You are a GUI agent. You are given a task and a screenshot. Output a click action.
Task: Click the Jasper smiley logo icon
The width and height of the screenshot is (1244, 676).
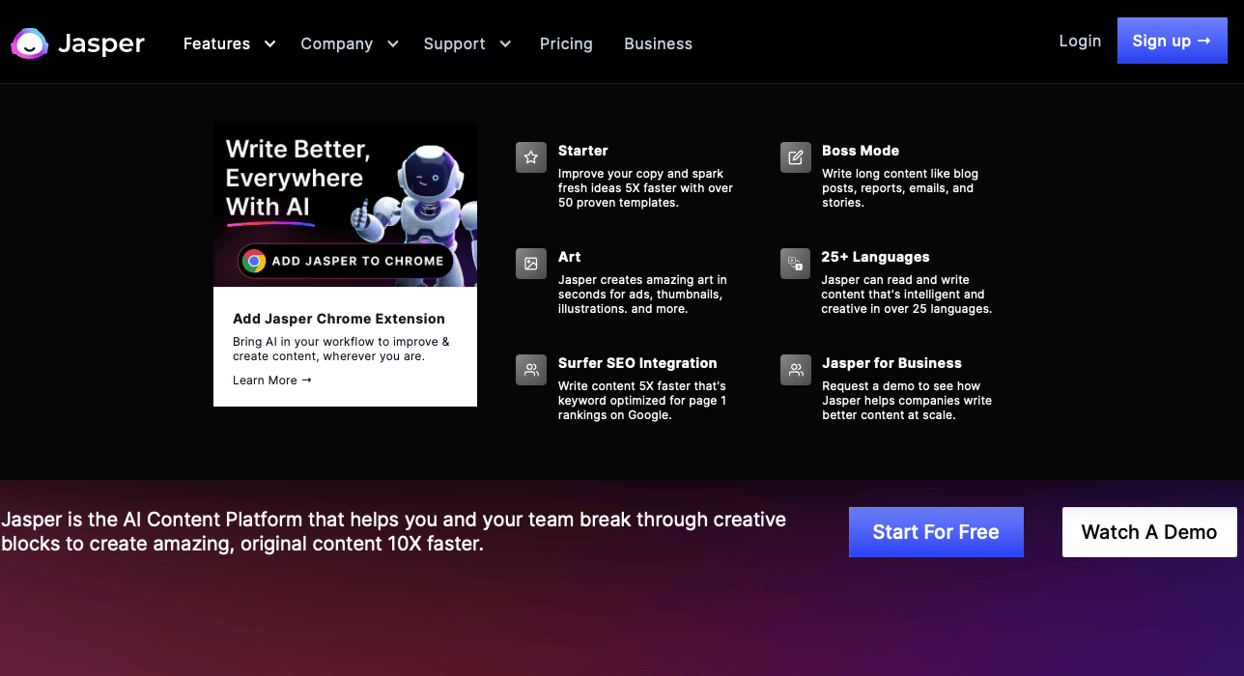[x=29, y=43]
